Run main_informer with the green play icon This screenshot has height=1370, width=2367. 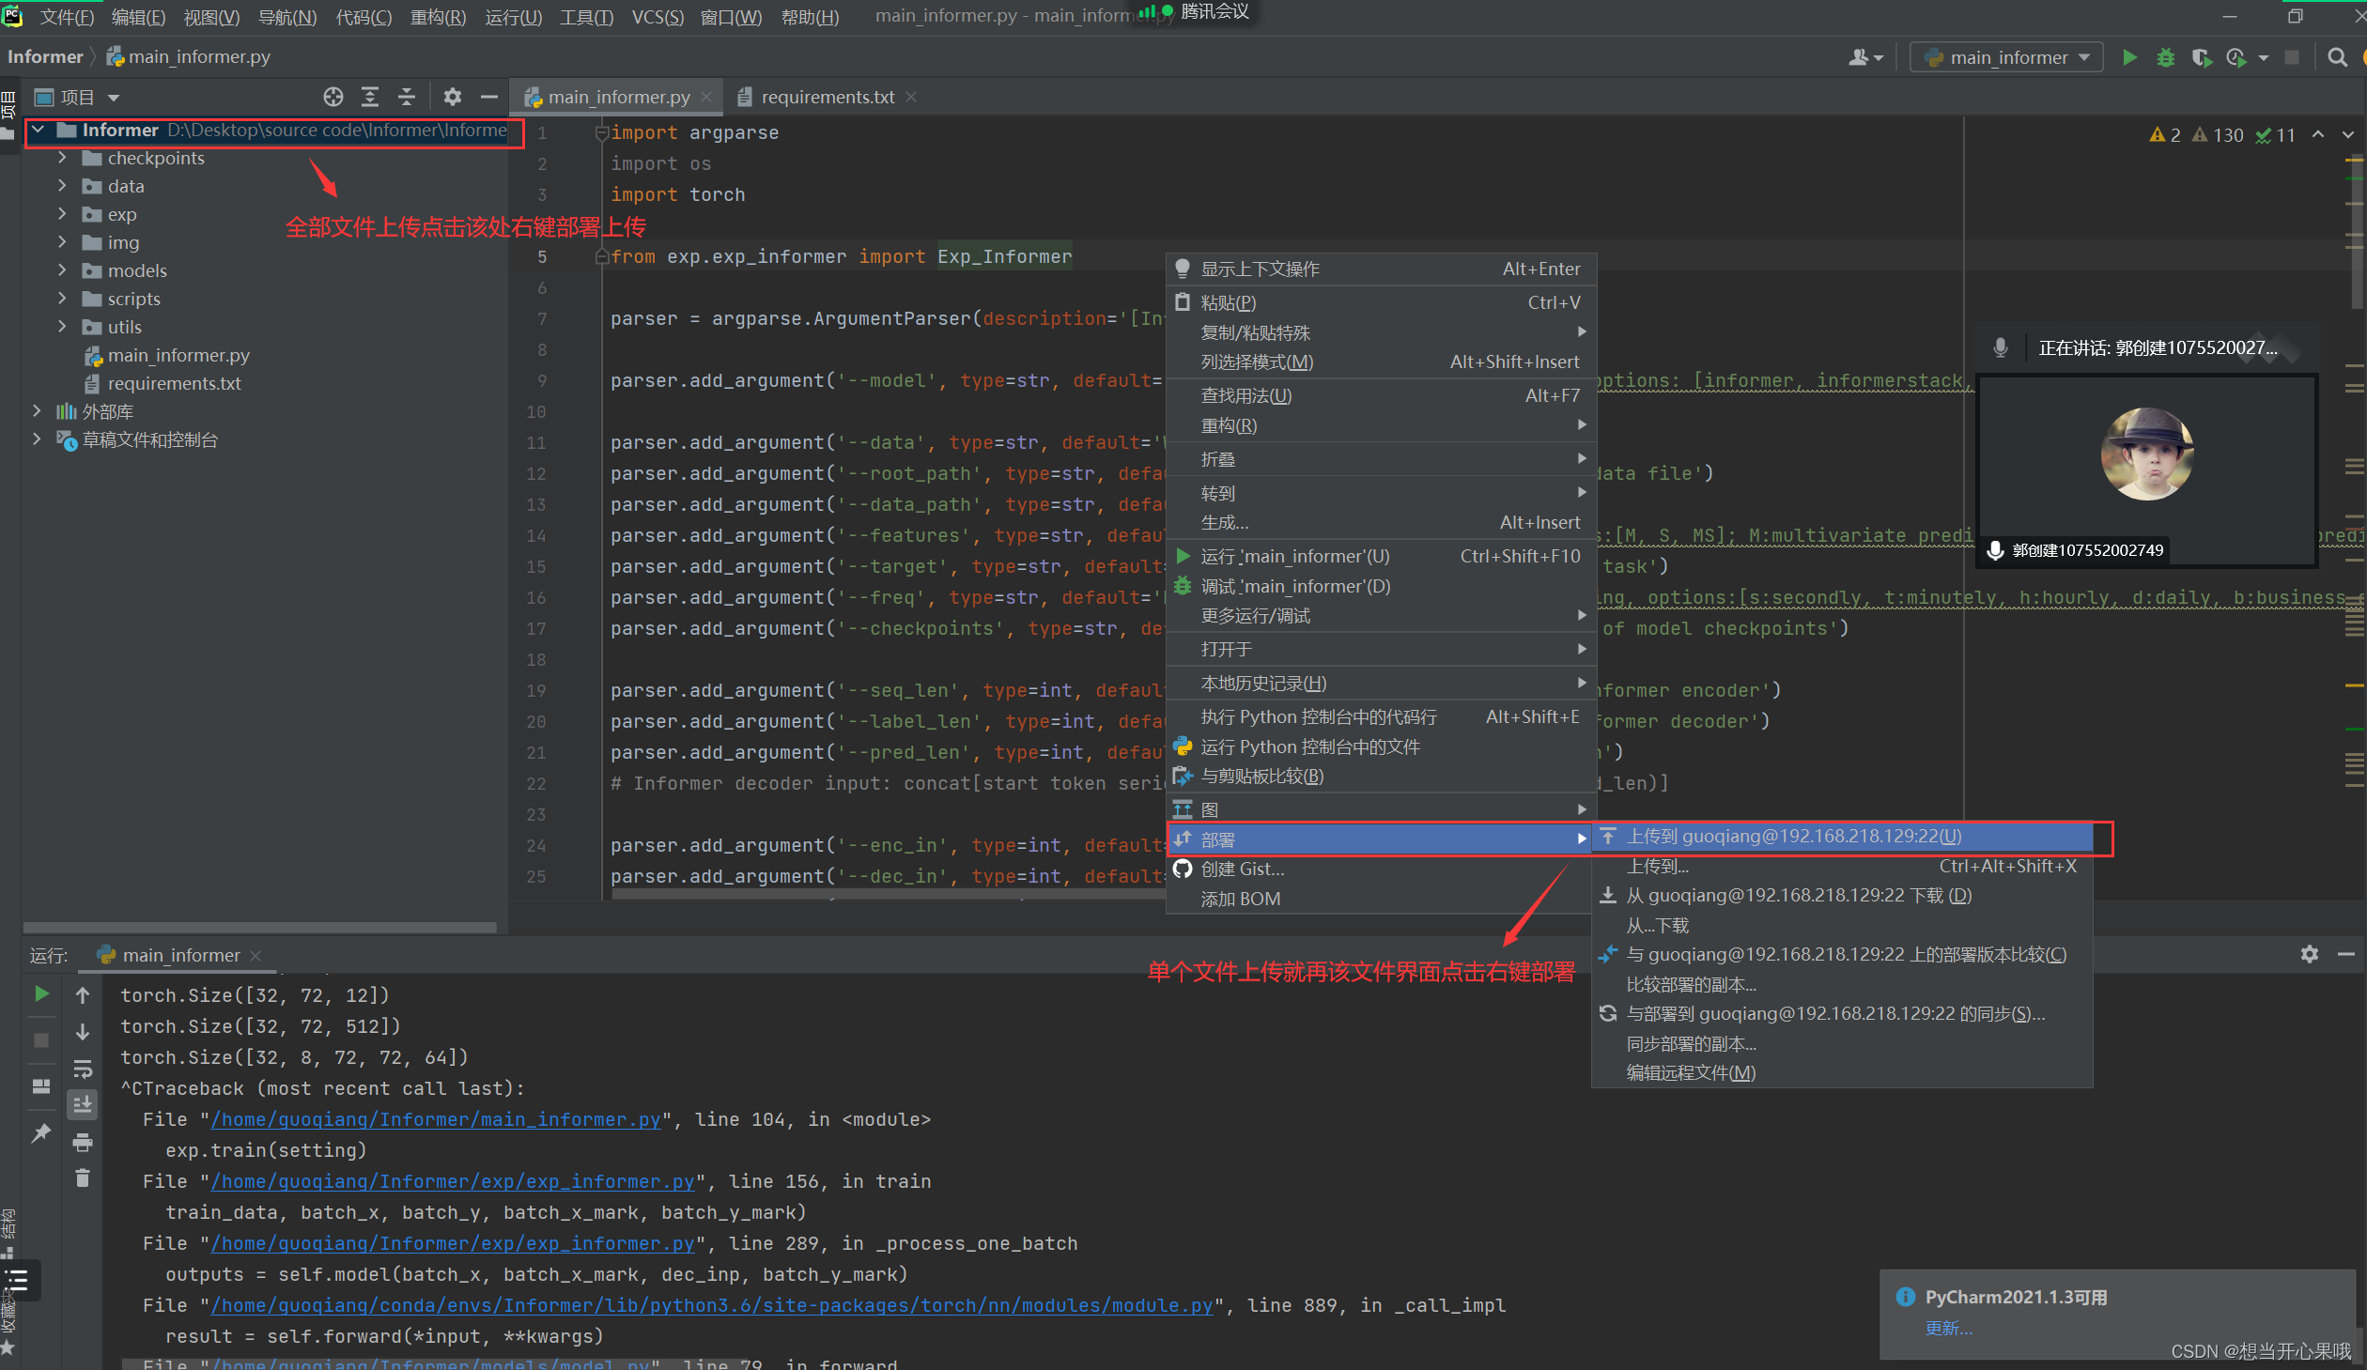2129,57
